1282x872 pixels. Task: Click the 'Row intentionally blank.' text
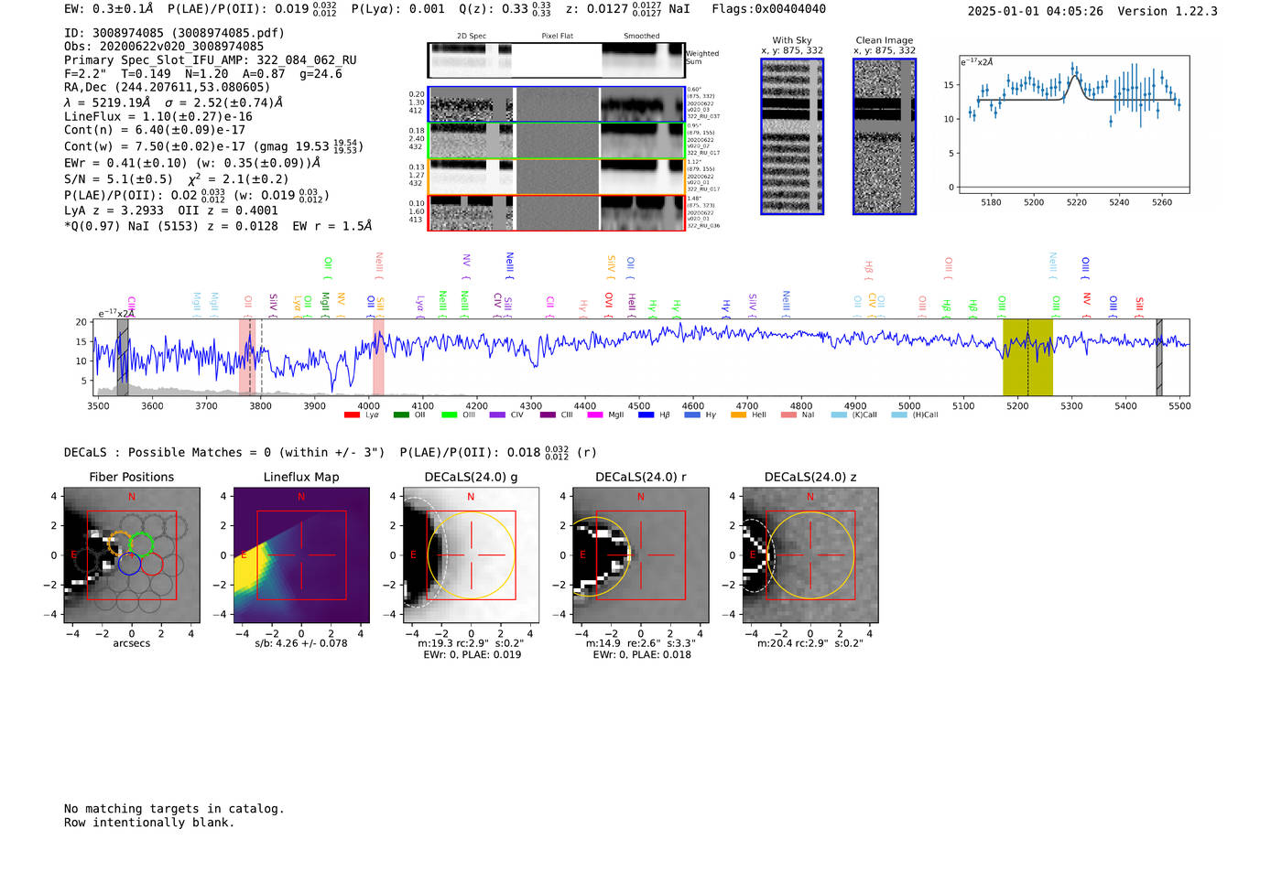pos(149,823)
